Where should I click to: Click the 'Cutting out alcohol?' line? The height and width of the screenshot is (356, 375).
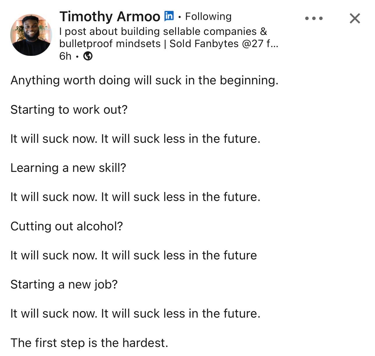click(67, 226)
